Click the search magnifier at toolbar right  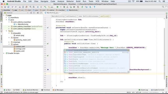click(163, 7)
